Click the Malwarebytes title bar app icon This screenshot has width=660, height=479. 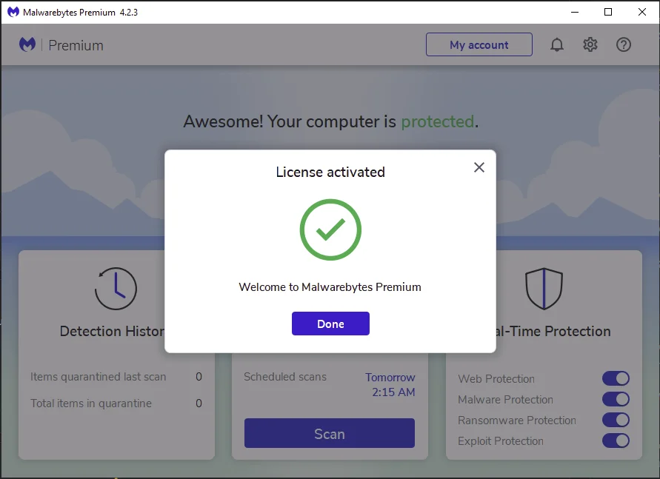click(x=13, y=12)
